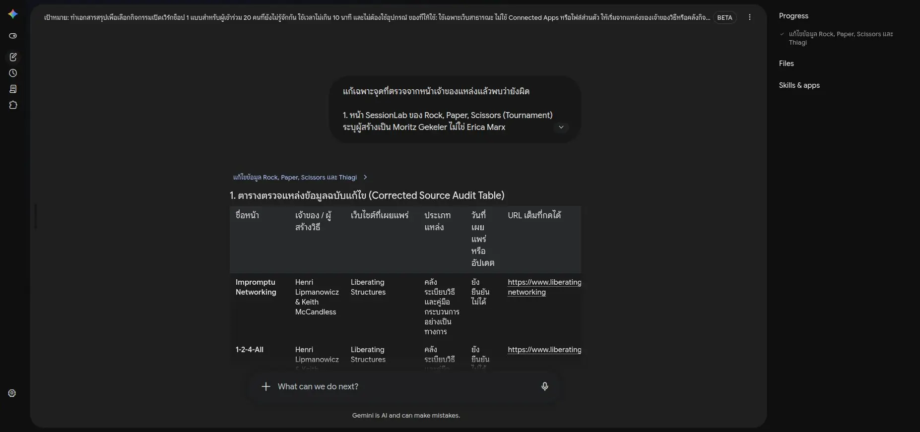Viewport: 920px width, 432px height.
Task: Click the BETA badge
Action: click(724, 17)
